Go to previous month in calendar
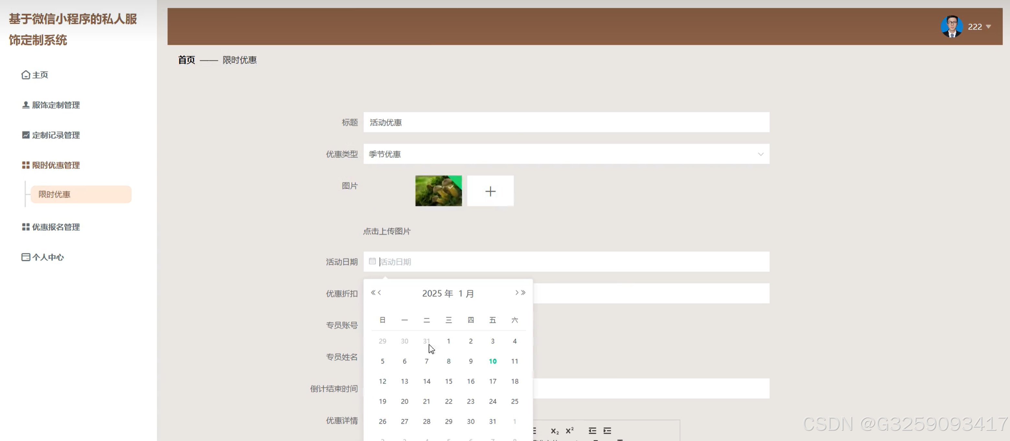 [x=380, y=292]
